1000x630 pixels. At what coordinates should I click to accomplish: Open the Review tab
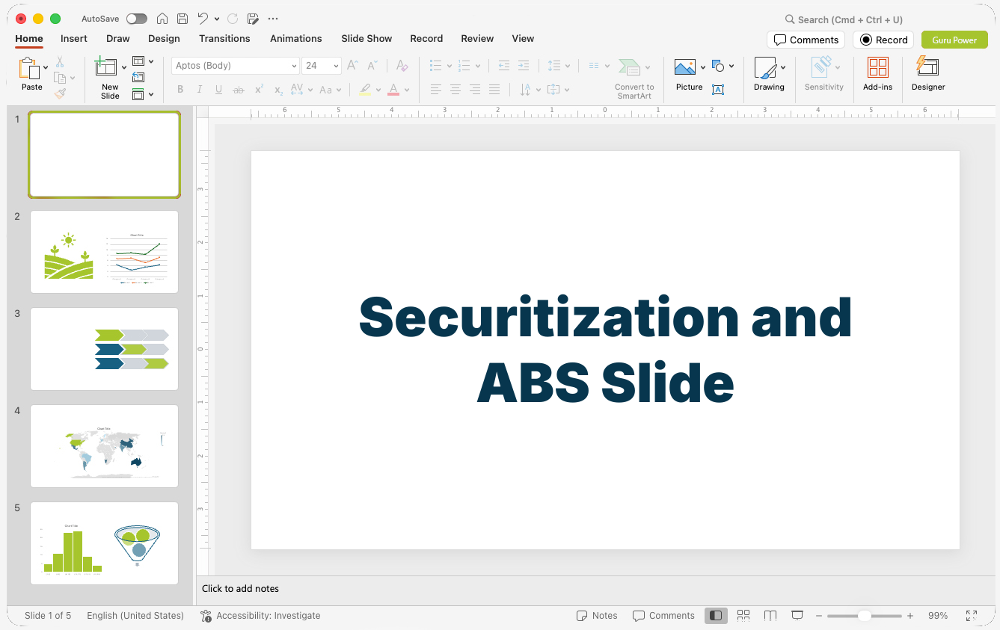pos(477,39)
